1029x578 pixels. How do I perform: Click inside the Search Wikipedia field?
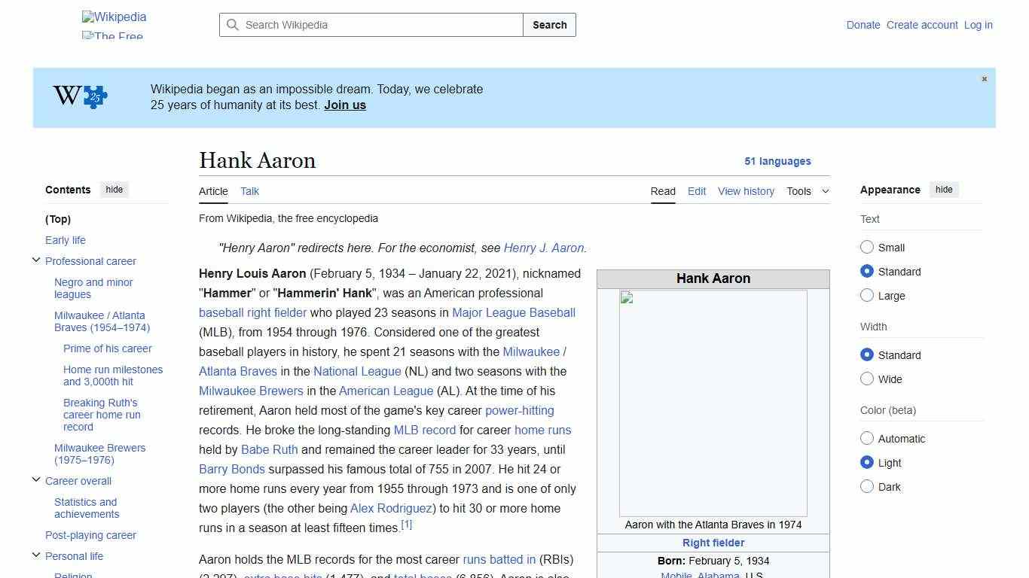(369, 25)
